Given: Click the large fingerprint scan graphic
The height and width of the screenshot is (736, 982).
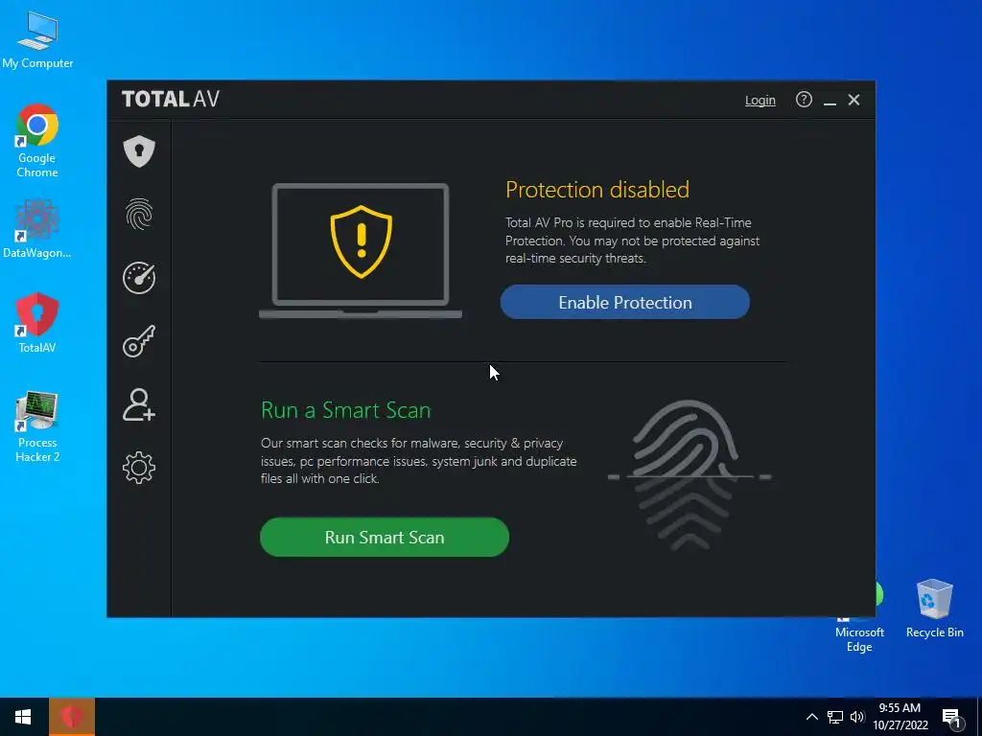Looking at the screenshot, I should (x=689, y=475).
